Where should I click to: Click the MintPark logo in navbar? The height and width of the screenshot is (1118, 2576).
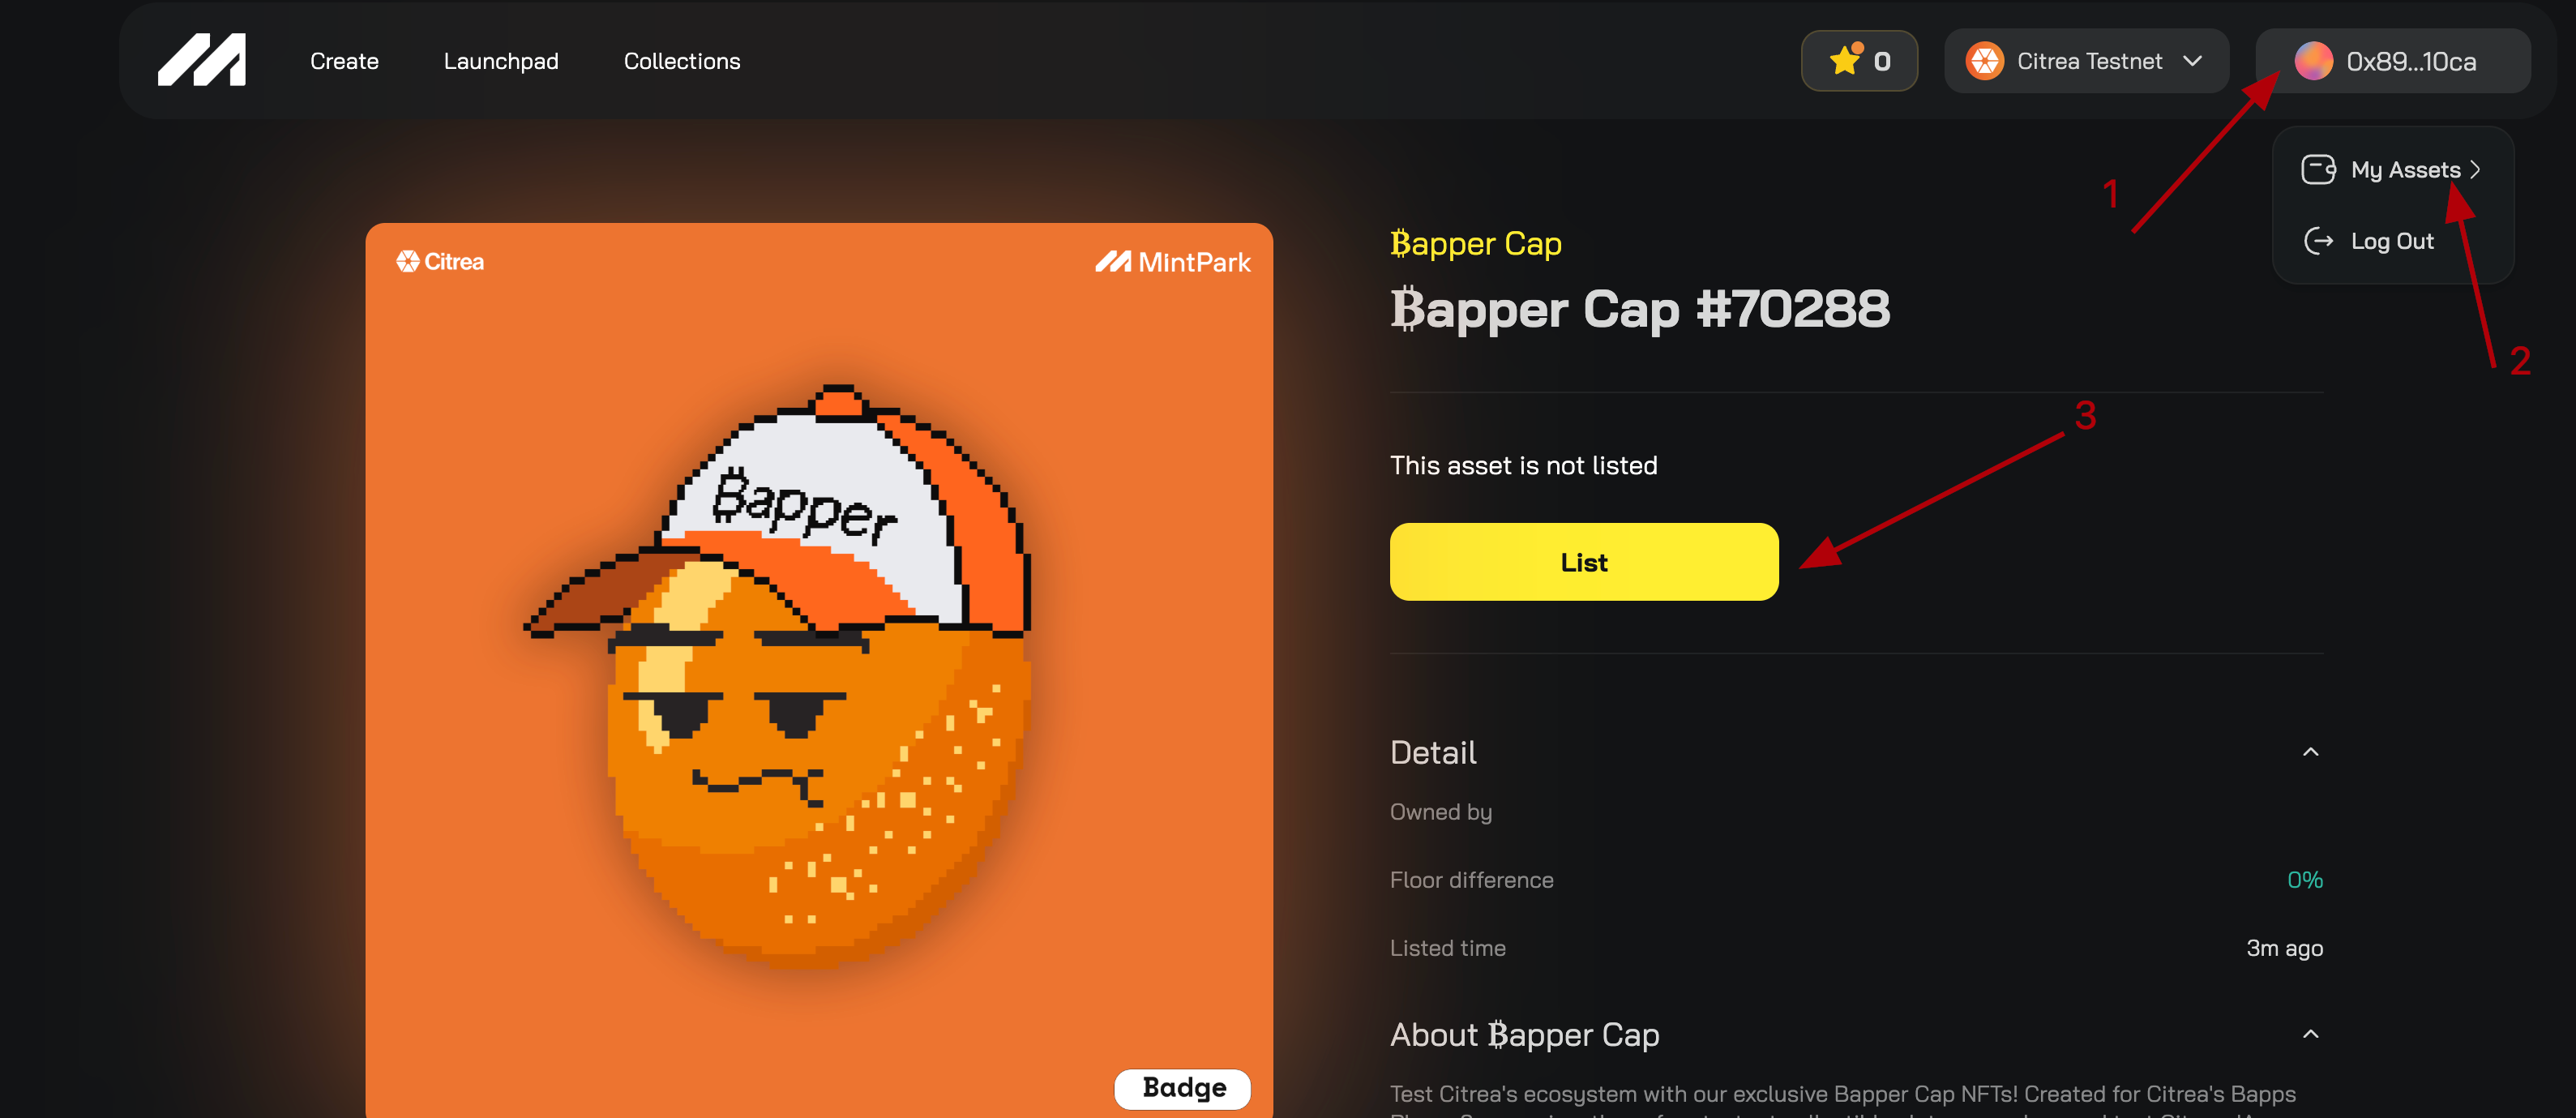201,60
